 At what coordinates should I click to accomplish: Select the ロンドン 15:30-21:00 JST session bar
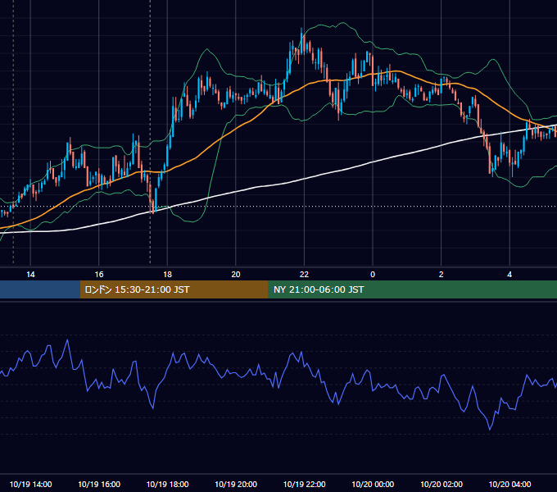174,289
